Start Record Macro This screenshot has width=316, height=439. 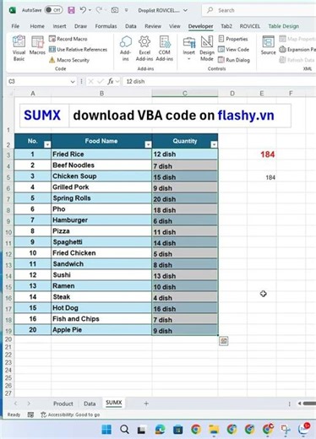68,39
